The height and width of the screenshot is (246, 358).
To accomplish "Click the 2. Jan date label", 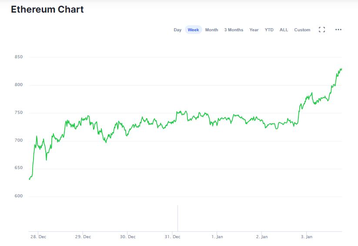I will coord(262,237).
